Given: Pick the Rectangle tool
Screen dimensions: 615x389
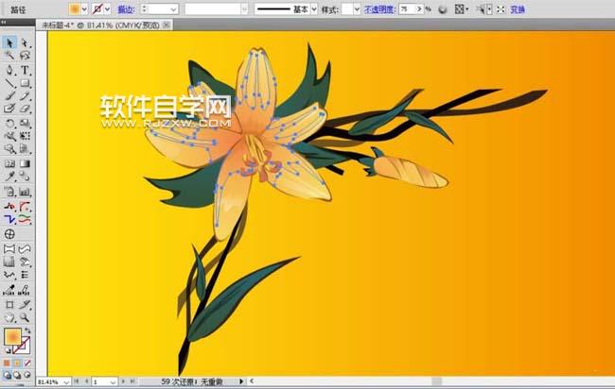Looking at the screenshot, I should (x=25, y=83).
